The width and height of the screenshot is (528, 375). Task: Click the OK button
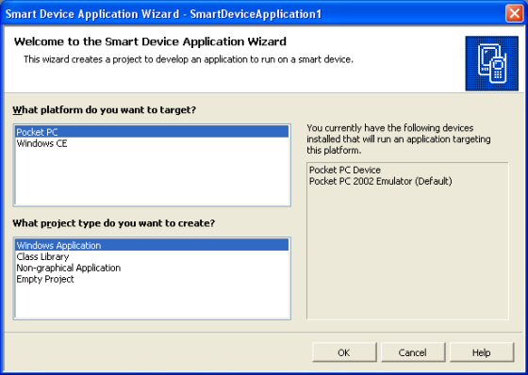344,352
